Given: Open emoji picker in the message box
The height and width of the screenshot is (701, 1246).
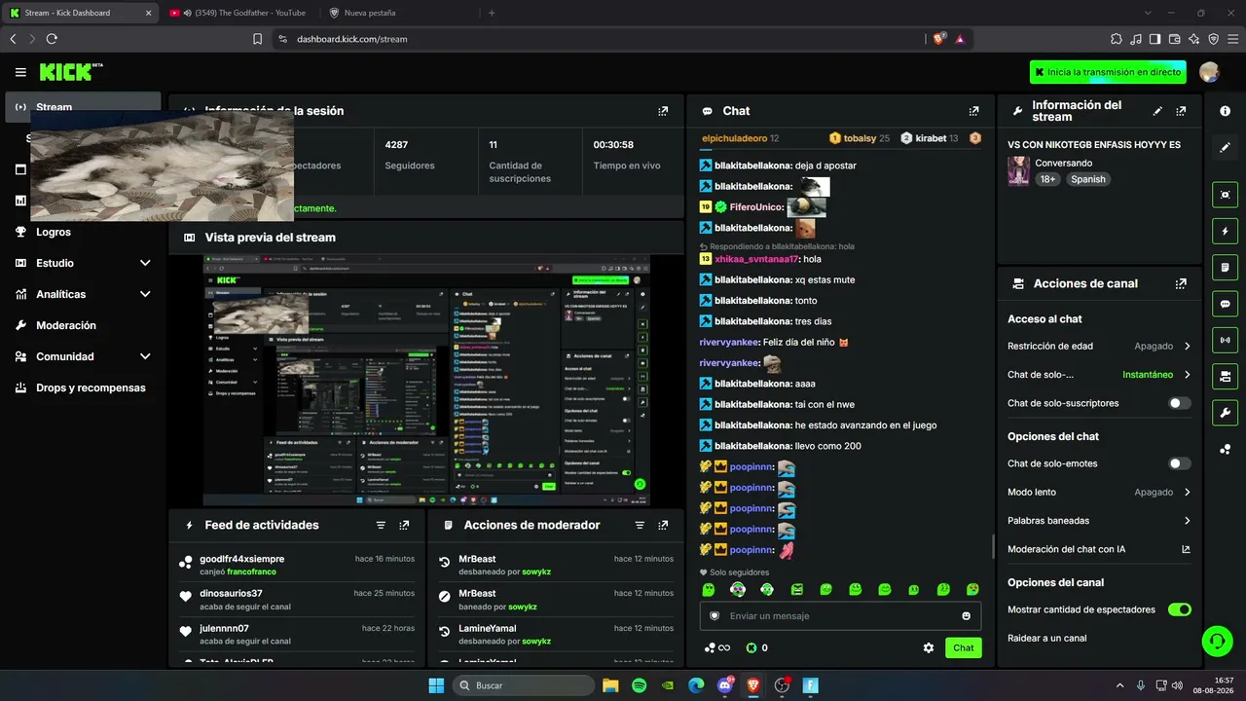Looking at the screenshot, I should tap(966, 615).
